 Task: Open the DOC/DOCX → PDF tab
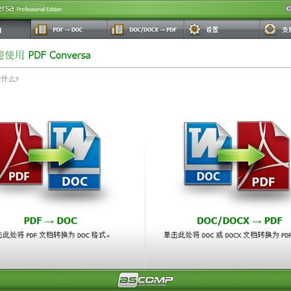[x=145, y=29]
